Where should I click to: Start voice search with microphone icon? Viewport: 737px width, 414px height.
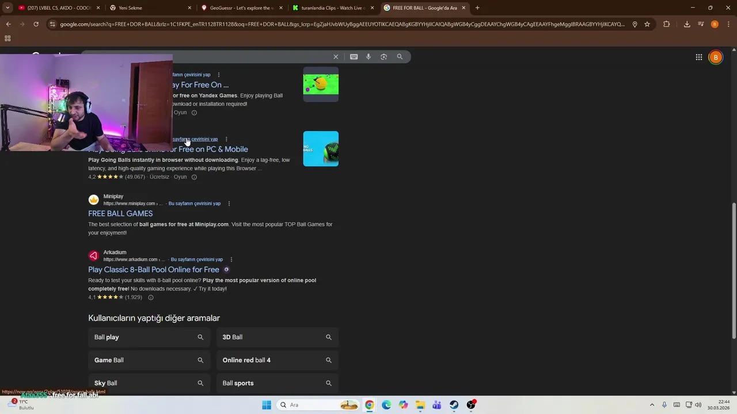coord(368,57)
